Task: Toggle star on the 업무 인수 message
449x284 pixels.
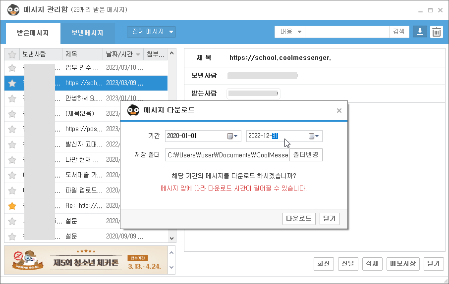Action: tap(12, 68)
